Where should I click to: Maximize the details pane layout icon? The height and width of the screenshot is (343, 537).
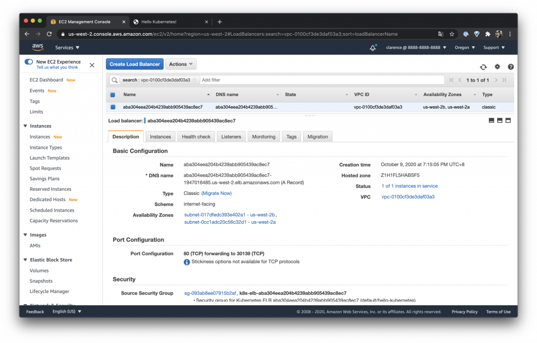pyautogui.click(x=508, y=120)
